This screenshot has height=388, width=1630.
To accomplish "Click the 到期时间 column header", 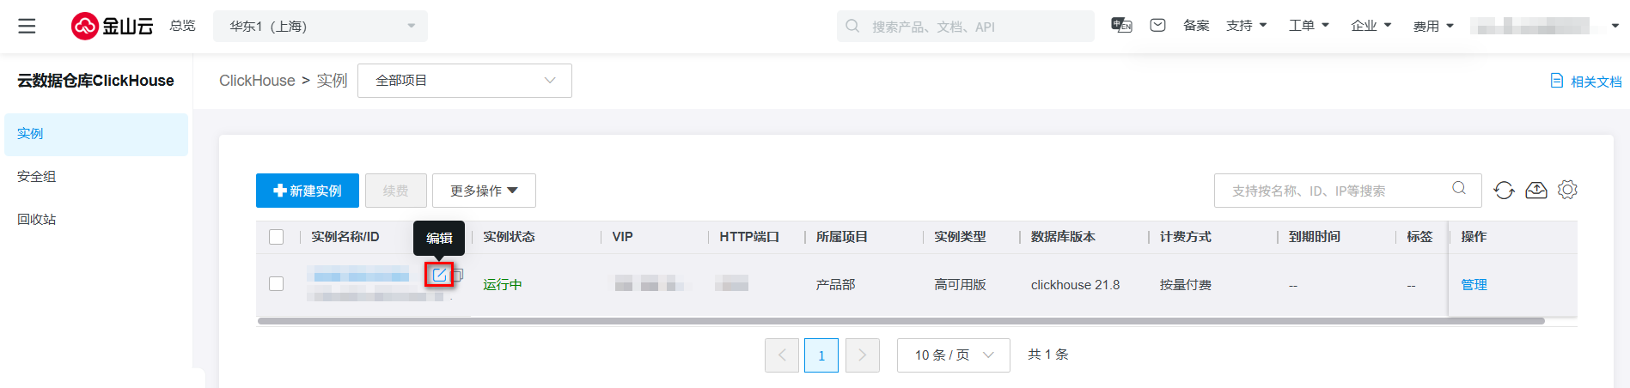I will (1314, 237).
